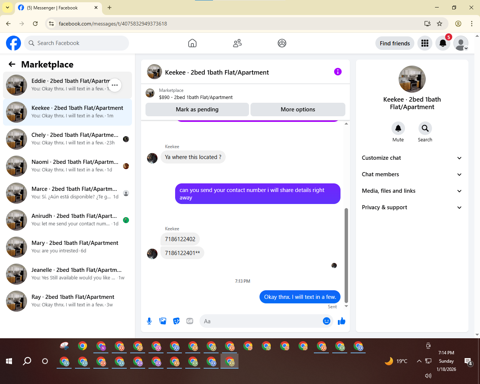Open the Windows notification center icon

pos(468,361)
